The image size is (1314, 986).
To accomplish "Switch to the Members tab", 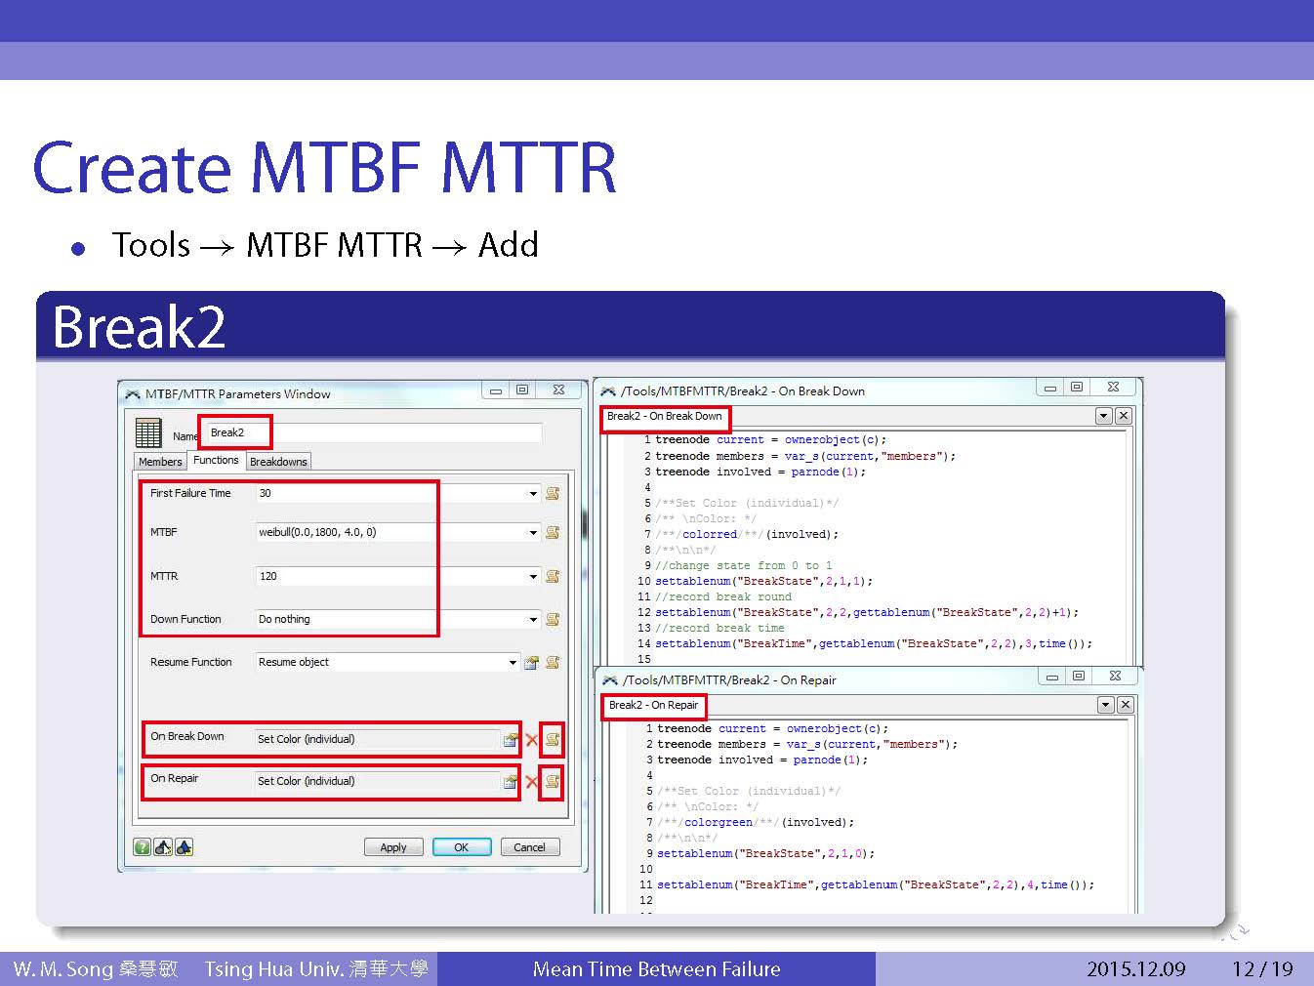I will point(160,462).
